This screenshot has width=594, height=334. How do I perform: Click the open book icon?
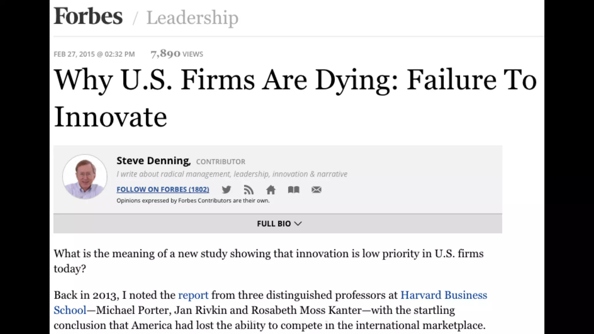[294, 190]
